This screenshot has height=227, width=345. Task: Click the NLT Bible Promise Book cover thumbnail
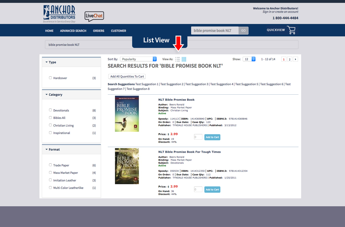(x=127, y=114)
